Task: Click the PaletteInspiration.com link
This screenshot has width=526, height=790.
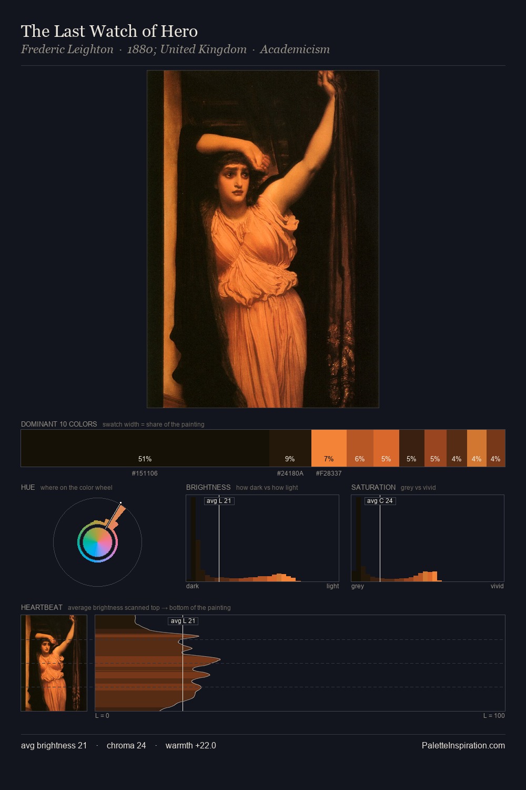Action: 463,745
